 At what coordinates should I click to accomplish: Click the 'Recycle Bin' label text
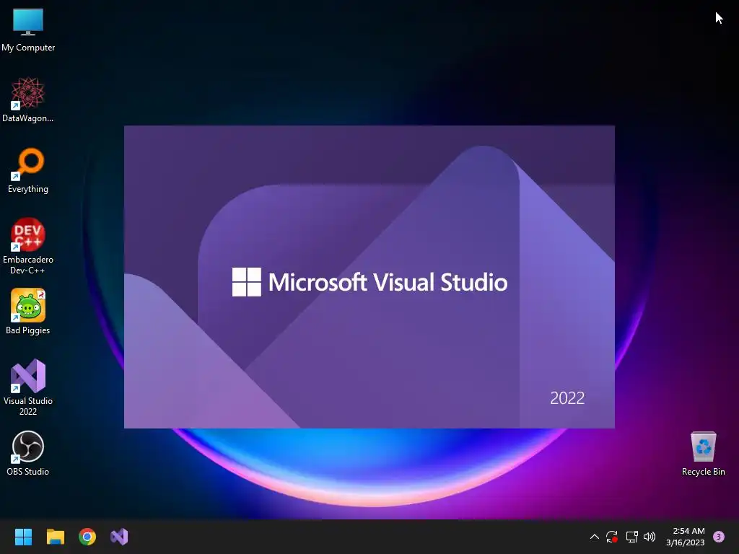[703, 472]
